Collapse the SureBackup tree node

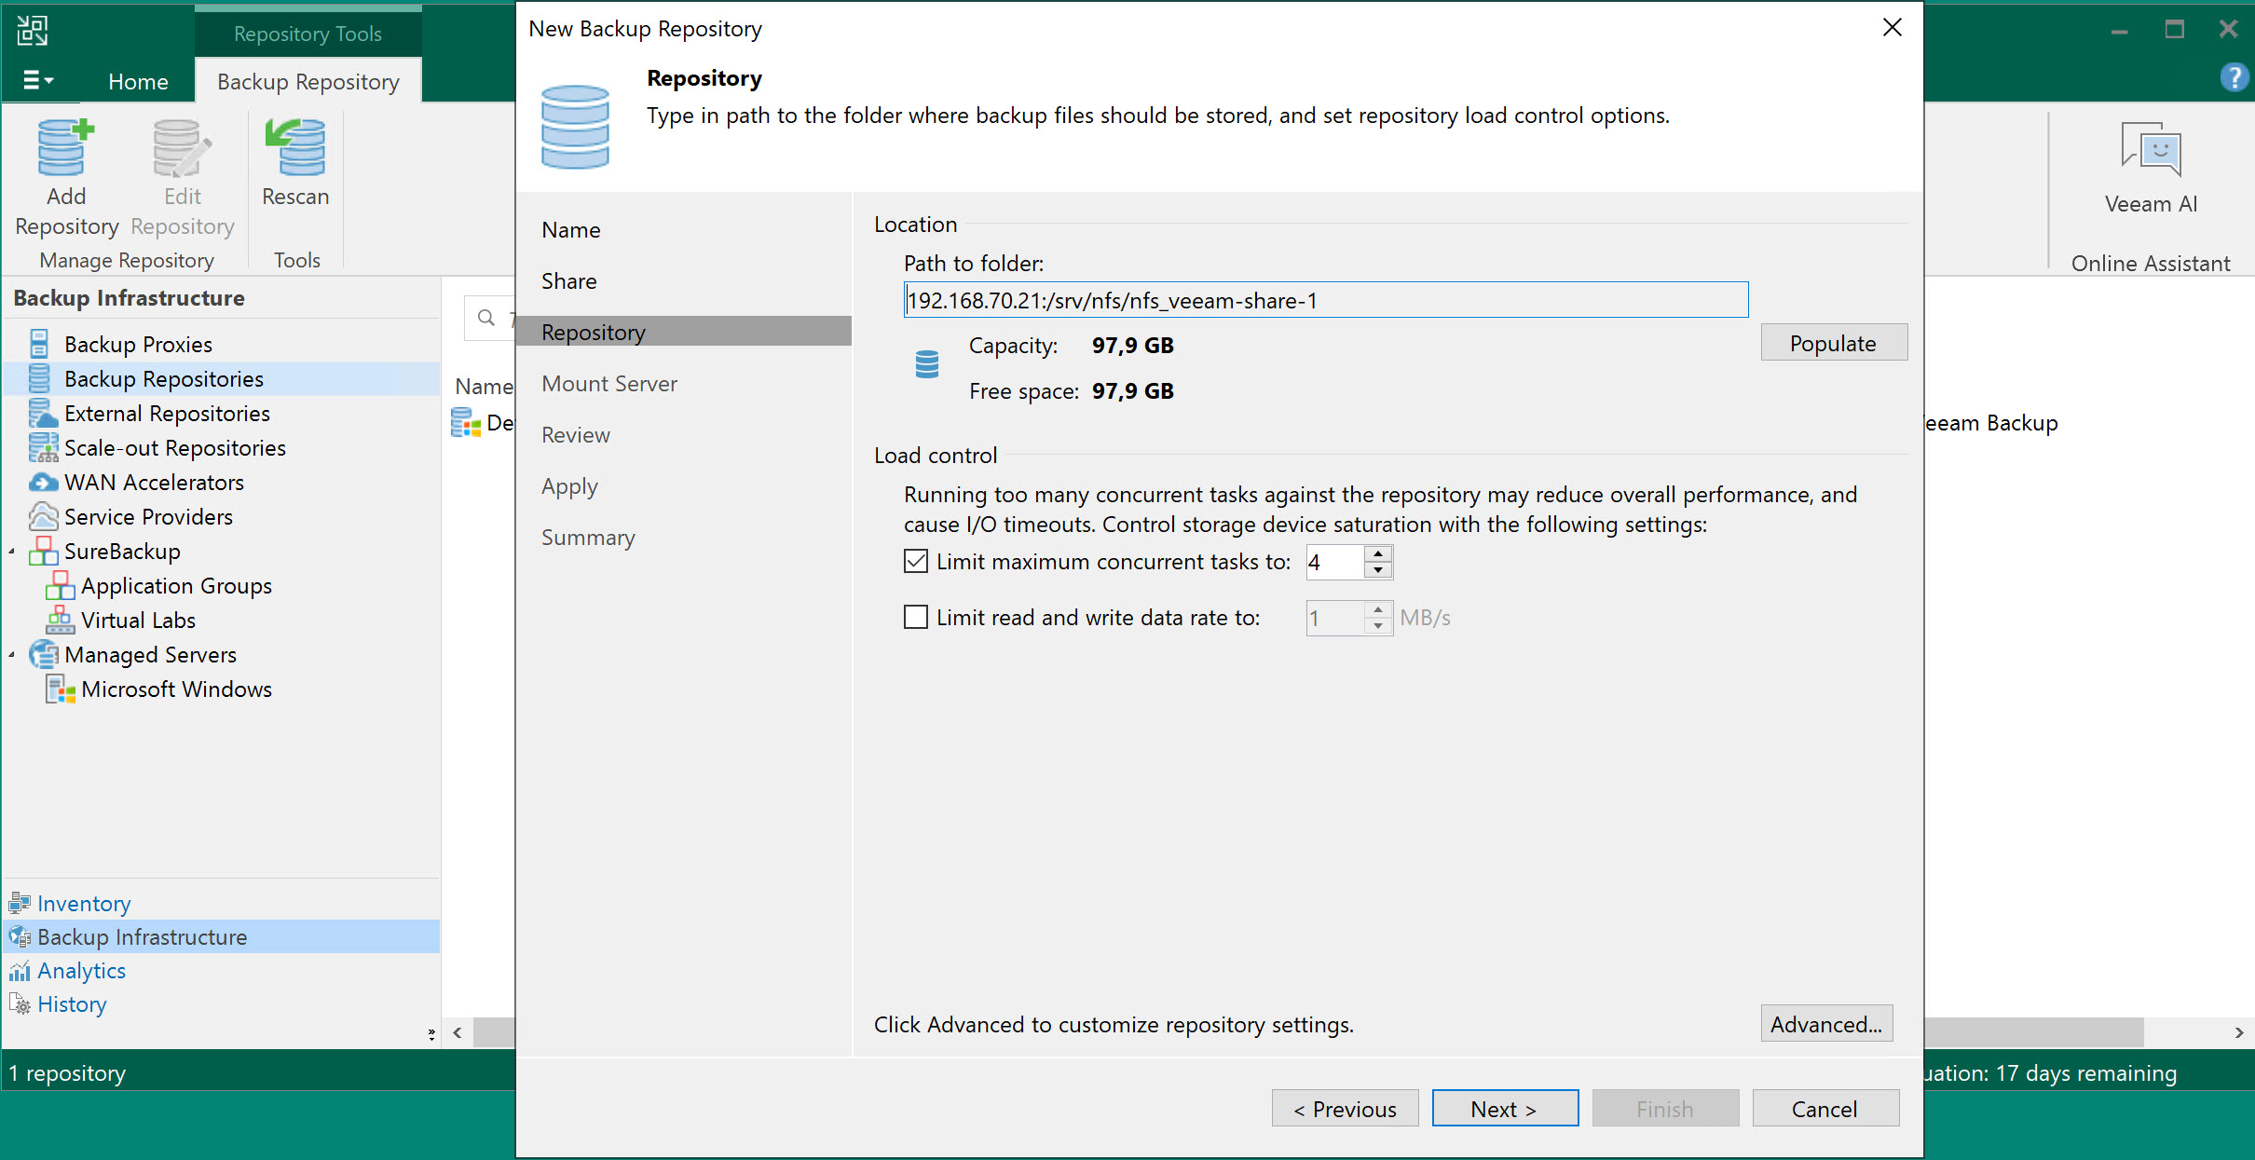[11, 551]
